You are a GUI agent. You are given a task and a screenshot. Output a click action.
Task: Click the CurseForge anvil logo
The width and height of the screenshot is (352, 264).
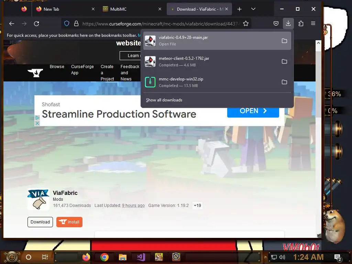pyautogui.click(x=35, y=73)
